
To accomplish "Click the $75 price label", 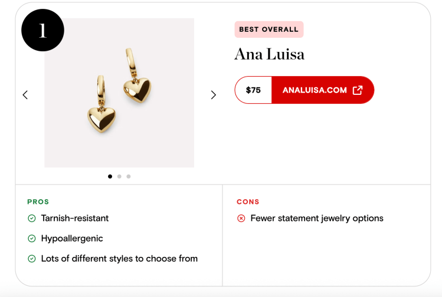I will 253,90.
